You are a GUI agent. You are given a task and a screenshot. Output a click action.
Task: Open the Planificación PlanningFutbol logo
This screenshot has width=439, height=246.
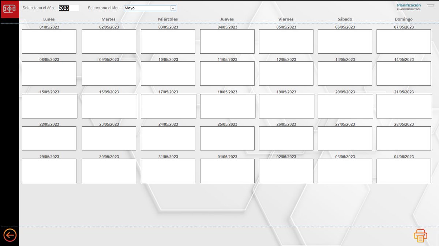(409, 7)
